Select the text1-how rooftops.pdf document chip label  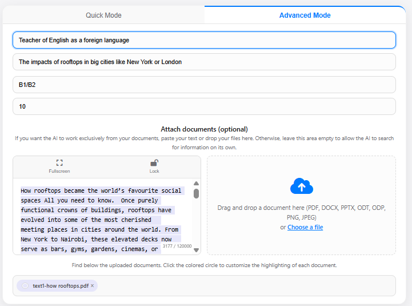coord(60,285)
